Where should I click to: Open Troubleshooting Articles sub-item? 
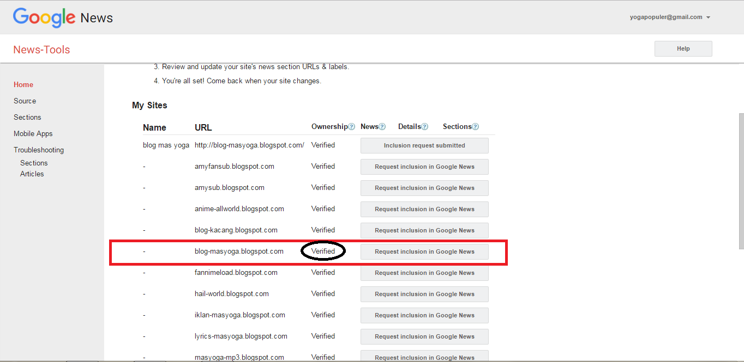point(32,174)
